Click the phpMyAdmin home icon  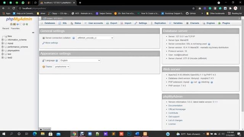11,24
